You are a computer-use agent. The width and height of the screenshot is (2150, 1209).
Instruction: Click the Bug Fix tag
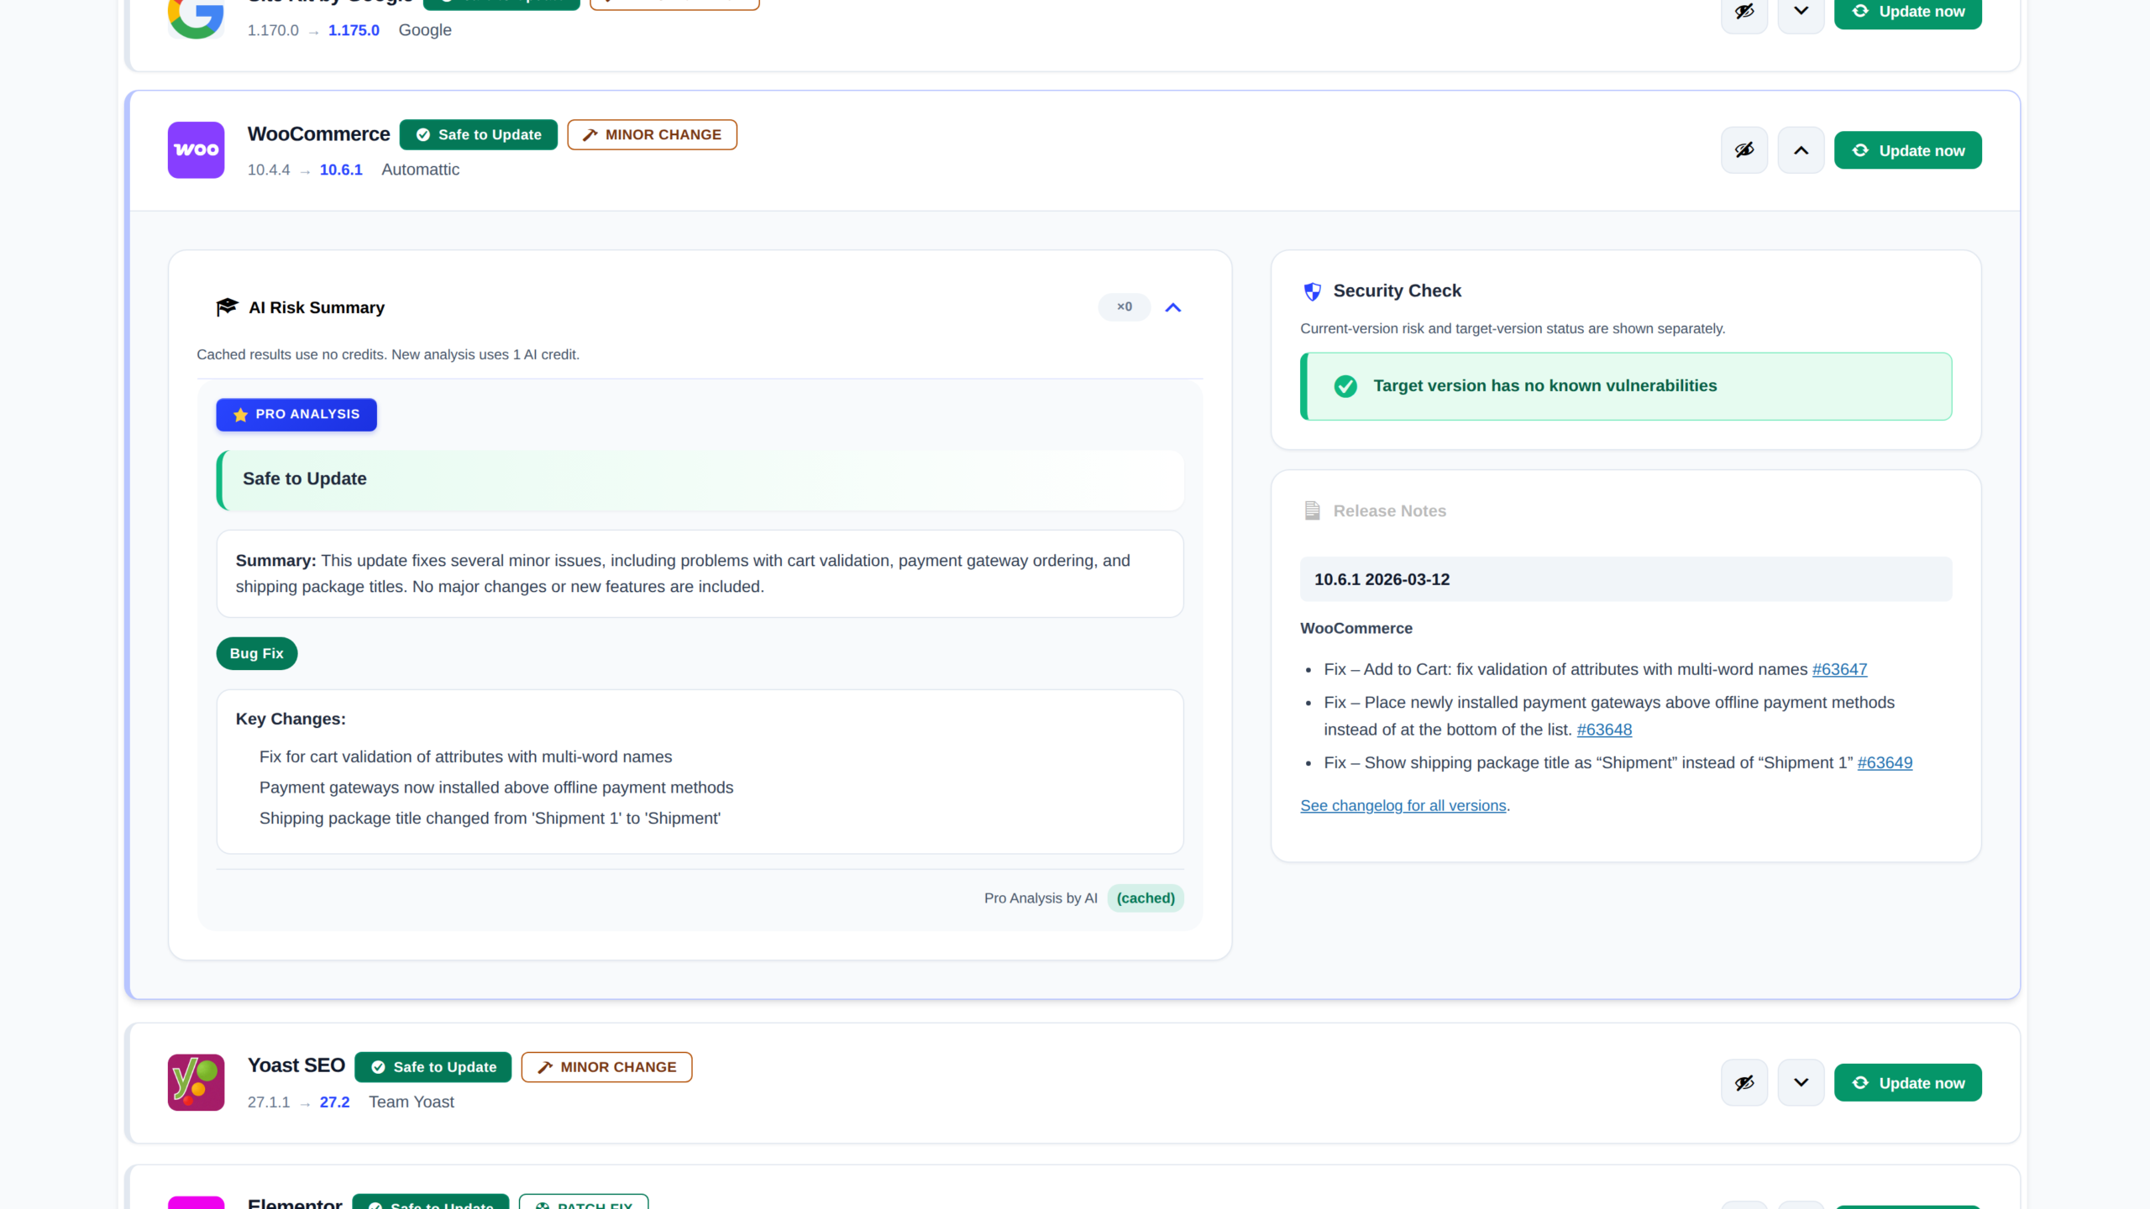pyautogui.click(x=257, y=653)
